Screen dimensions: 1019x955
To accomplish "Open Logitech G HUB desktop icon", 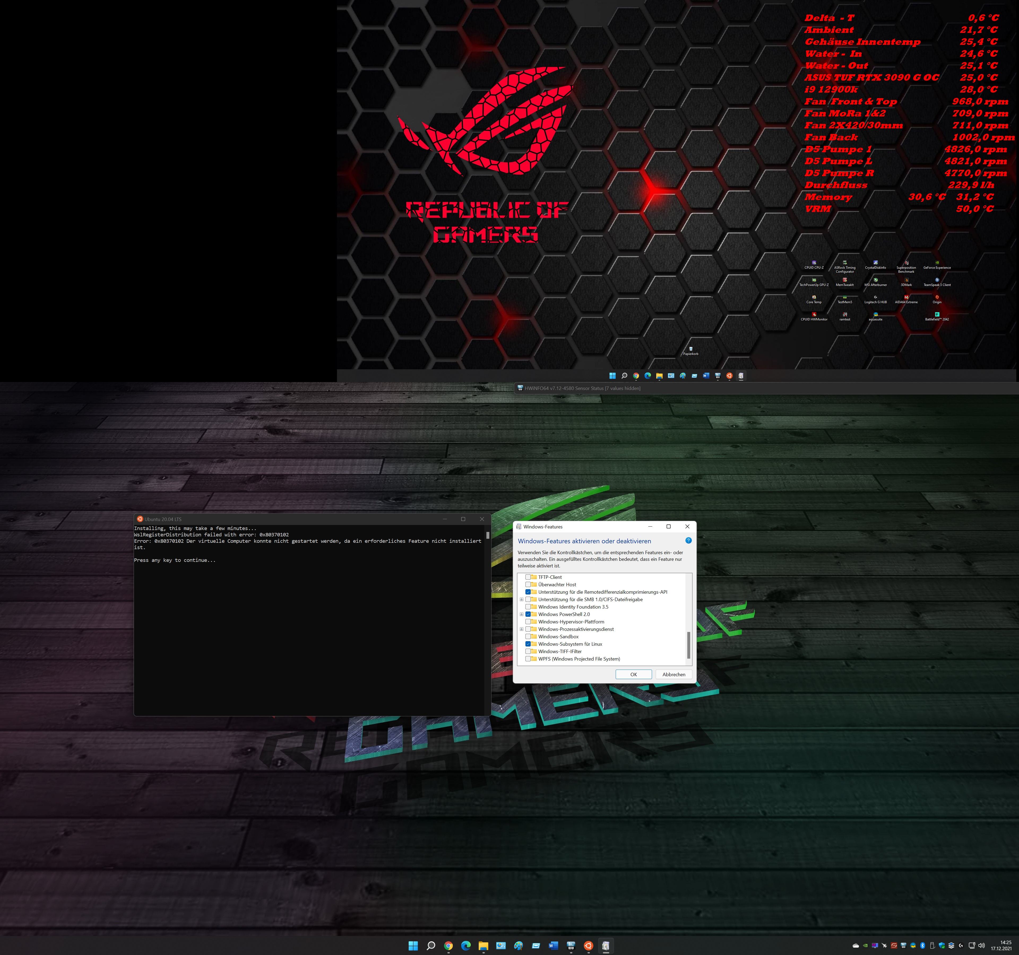I will click(875, 299).
